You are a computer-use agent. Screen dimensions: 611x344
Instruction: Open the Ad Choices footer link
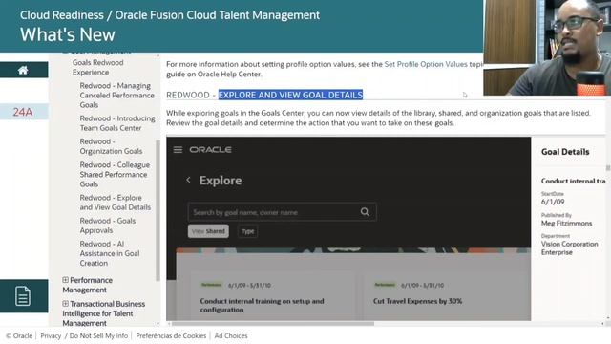tap(231, 335)
